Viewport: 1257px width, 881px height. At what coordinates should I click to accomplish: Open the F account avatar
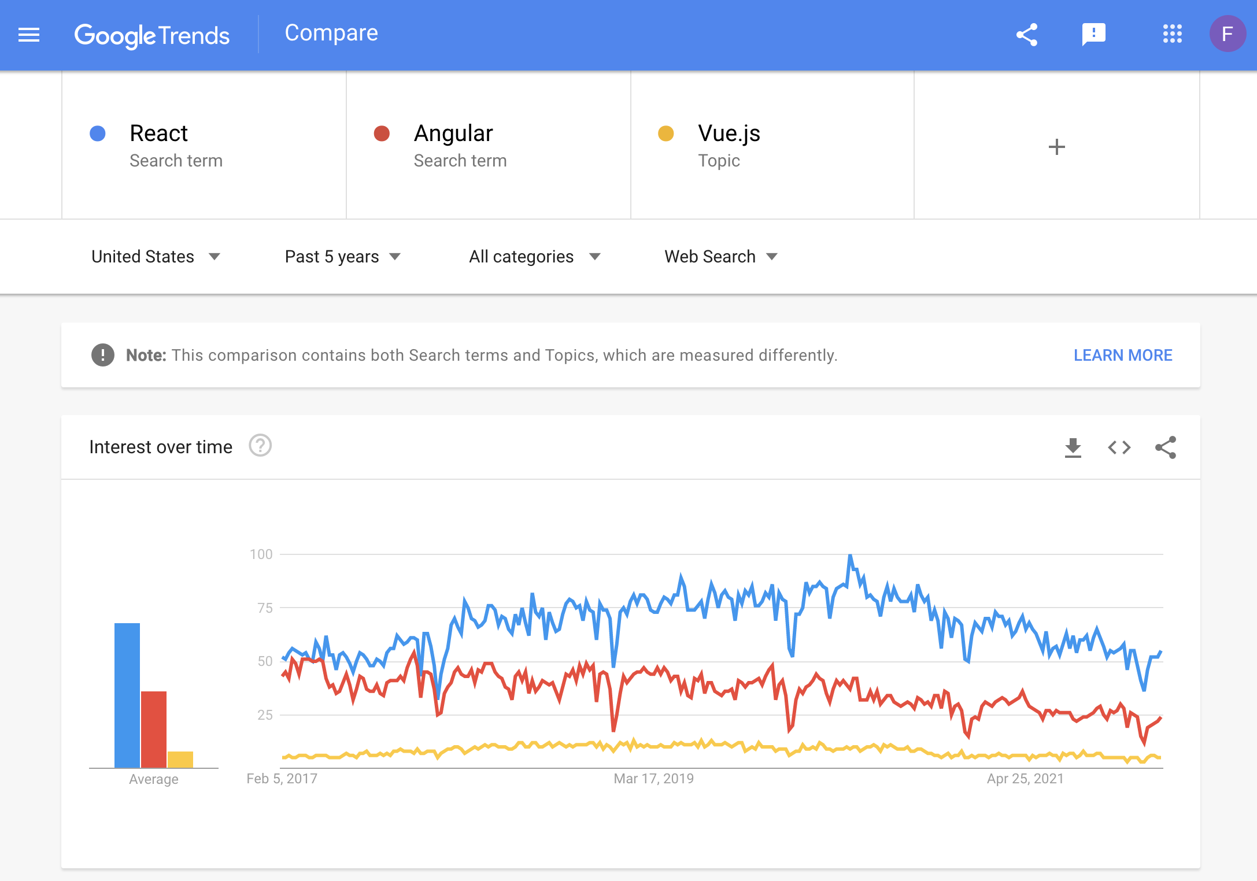1227,34
